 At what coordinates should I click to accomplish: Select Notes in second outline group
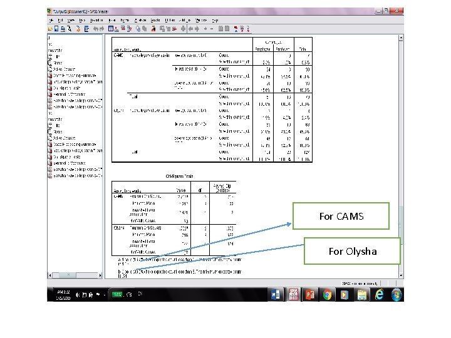point(58,131)
